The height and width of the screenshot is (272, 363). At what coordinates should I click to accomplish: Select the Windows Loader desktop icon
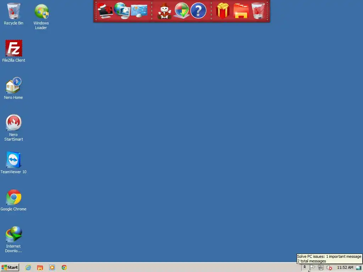pos(41,16)
